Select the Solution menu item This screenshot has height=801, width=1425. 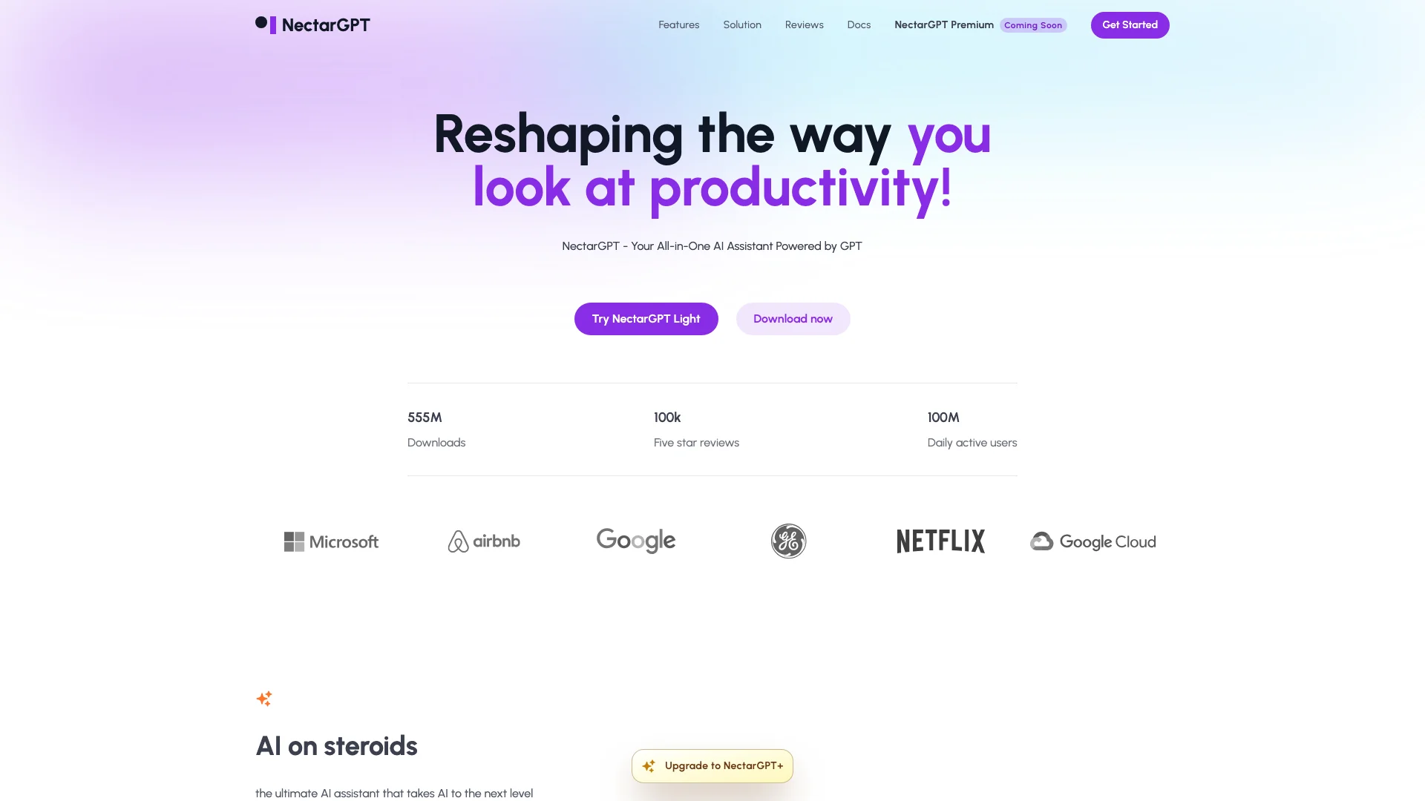pyautogui.click(x=742, y=24)
